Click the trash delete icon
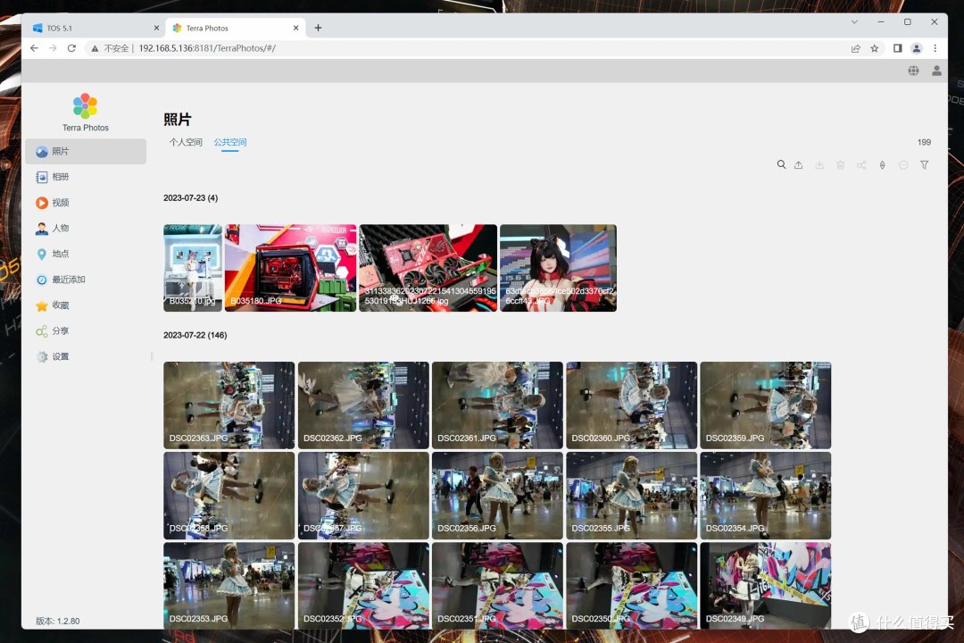 841,165
